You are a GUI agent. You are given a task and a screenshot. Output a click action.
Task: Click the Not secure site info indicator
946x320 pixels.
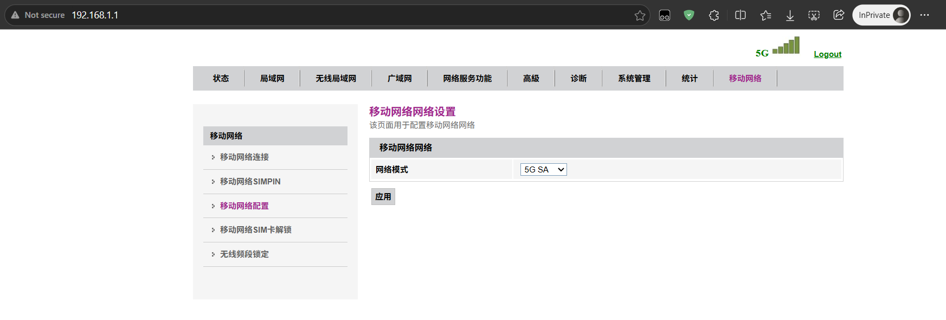click(38, 15)
